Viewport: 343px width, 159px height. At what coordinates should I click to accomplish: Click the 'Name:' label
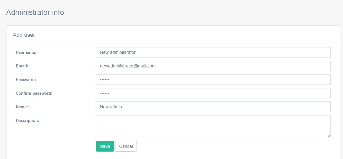(x=22, y=107)
